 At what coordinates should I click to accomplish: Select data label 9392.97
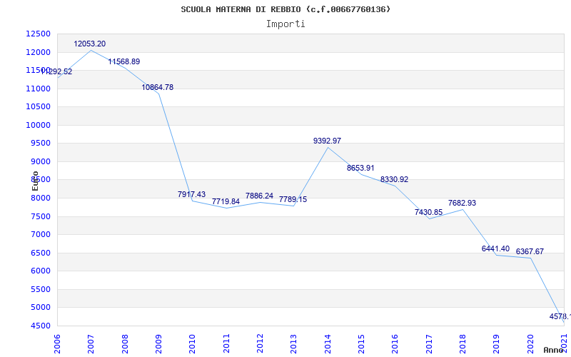[328, 141]
